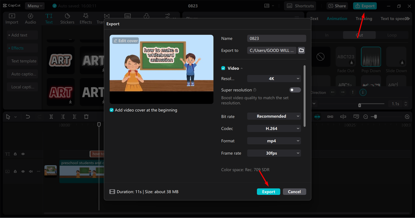The image size is (415, 218).
Task: Browse export folder with folder icon
Action: tap(301, 50)
